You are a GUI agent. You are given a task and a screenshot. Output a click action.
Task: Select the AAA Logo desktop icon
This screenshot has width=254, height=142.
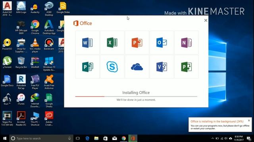21,7
